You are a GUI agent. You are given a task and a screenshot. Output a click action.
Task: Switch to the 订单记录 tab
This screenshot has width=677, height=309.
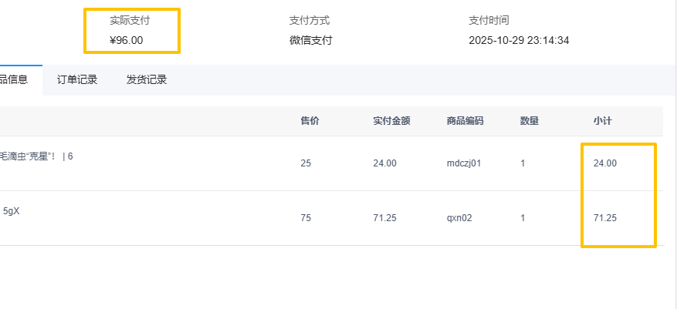coord(77,79)
